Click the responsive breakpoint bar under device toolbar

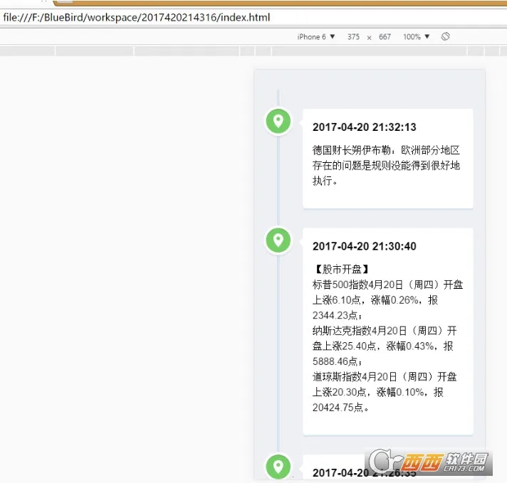[x=254, y=51]
